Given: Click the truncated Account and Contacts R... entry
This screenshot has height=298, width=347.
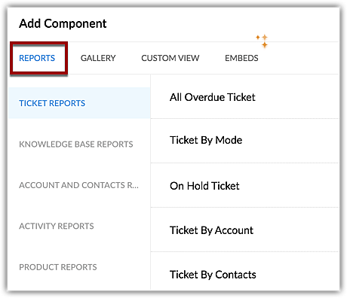Looking at the screenshot, I should tap(78, 185).
